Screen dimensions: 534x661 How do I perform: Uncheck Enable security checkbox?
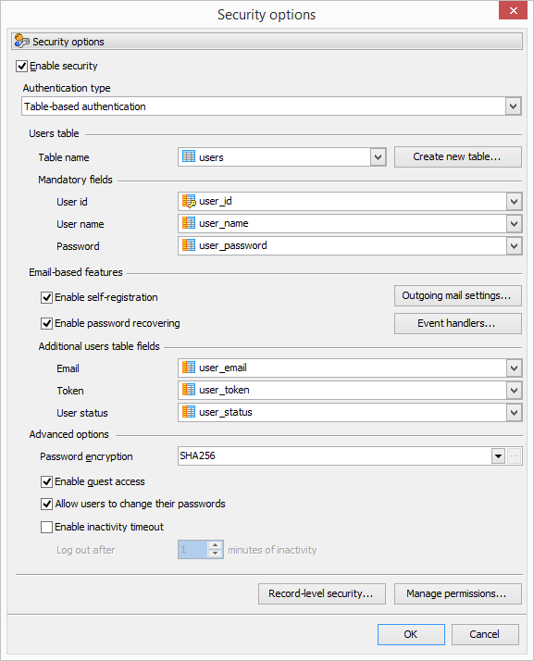[22, 66]
